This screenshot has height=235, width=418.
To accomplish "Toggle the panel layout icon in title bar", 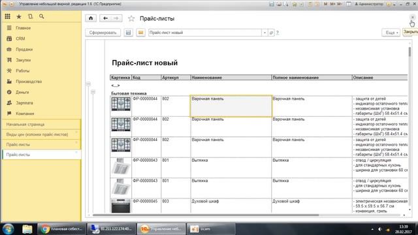I will (x=348, y=4).
